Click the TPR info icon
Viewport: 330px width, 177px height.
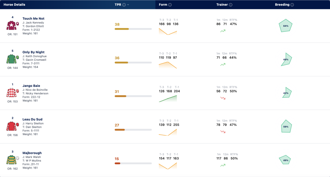(124, 5)
